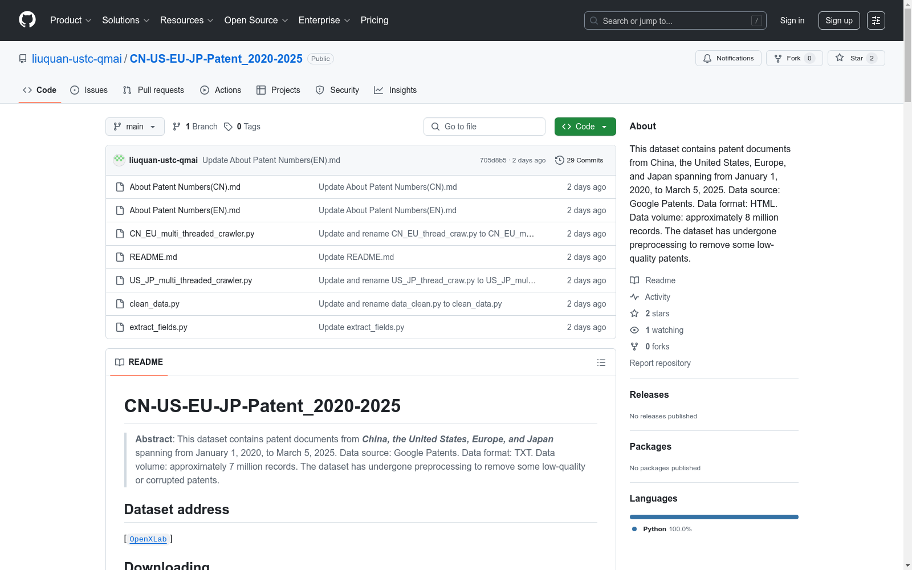Fork the repository with Fork button

[795, 58]
